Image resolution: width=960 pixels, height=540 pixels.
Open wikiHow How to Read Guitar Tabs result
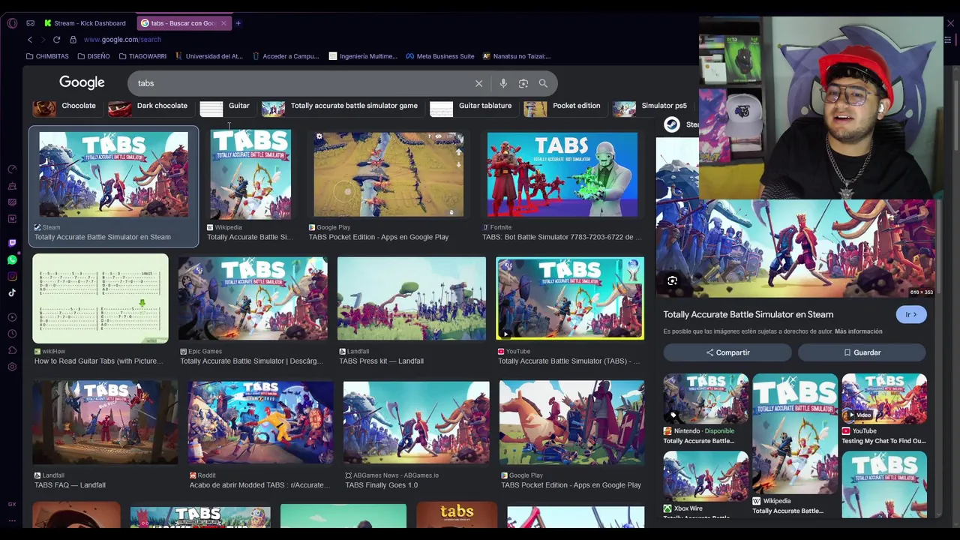click(x=100, y=310)
